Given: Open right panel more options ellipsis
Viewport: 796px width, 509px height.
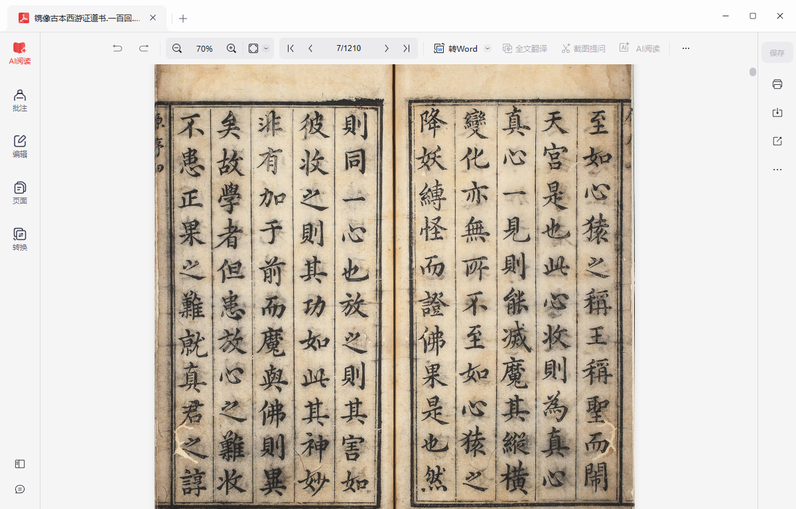Looking at the screenshot, I should pos(777,170).
